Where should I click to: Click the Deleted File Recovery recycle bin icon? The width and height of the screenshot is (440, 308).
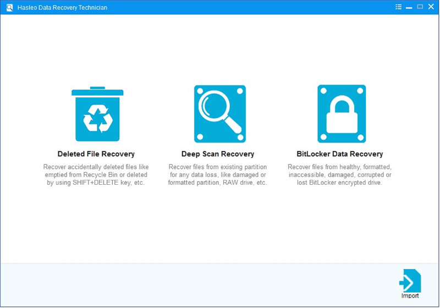97,114
